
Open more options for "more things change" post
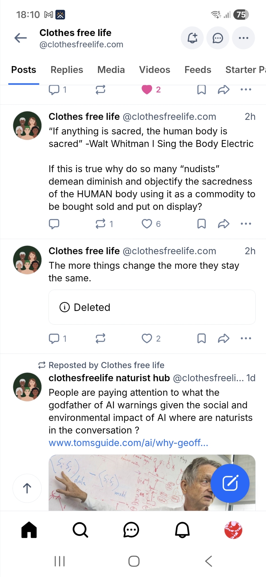pos(246,338)
